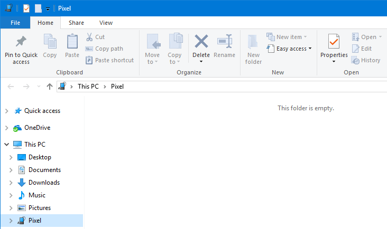
Task: Expand the Pictures folder node
Action: point(11,208)
